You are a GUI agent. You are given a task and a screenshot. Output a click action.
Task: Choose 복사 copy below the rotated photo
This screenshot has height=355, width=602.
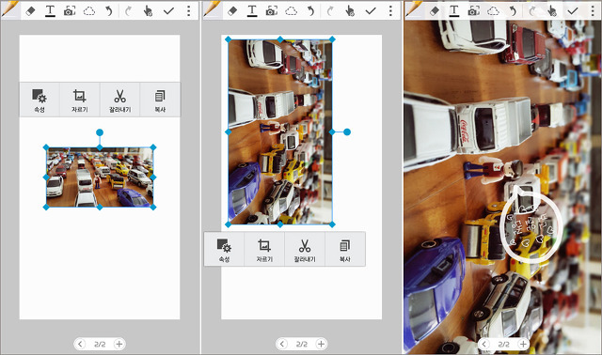point(345,249)
